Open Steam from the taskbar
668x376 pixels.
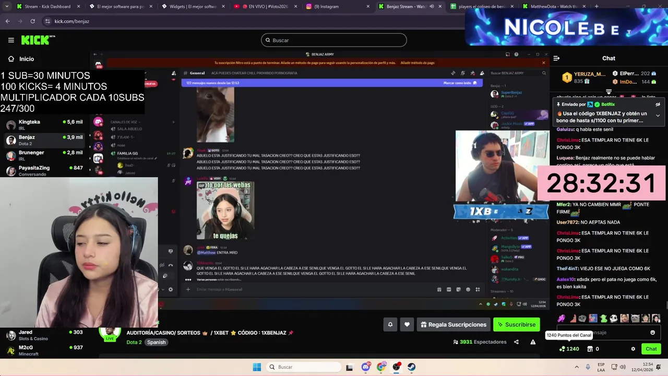pos(412,367)
